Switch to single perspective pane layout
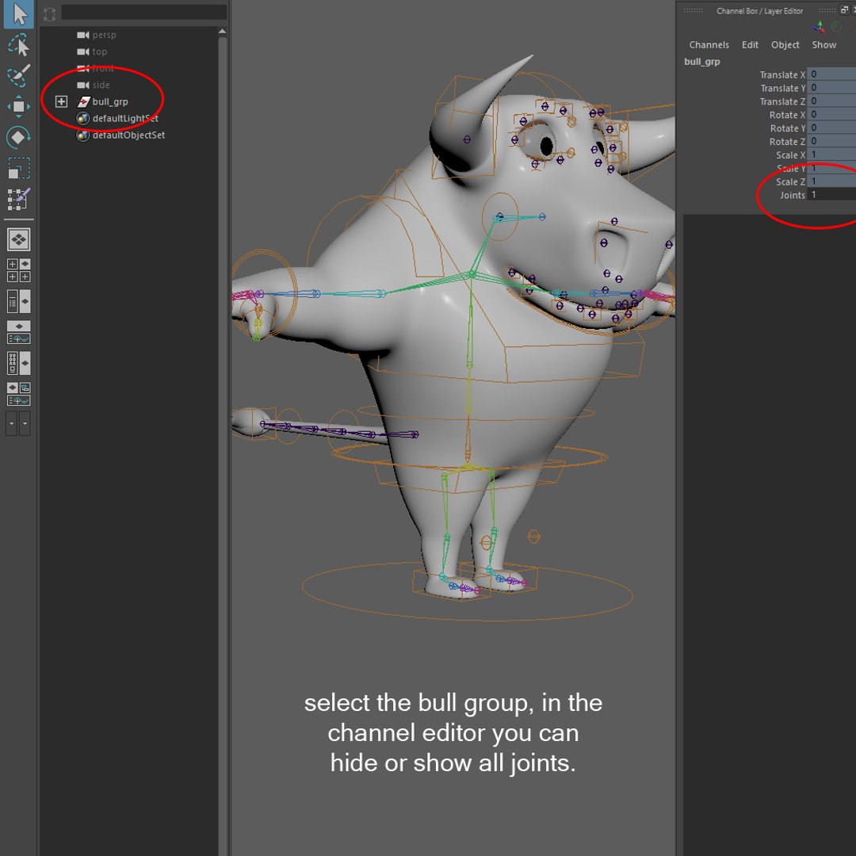The height and width of the screenshot is (856, 856). tap(18, 239)
